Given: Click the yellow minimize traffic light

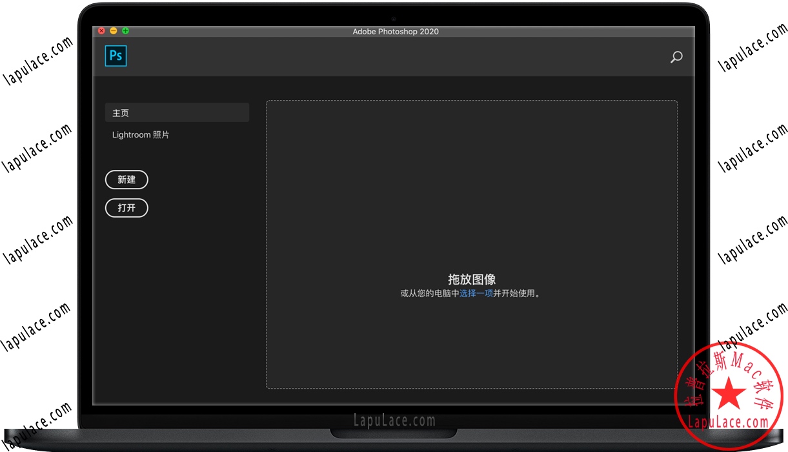Looking at the screenshot, I should tap(114, 30).
